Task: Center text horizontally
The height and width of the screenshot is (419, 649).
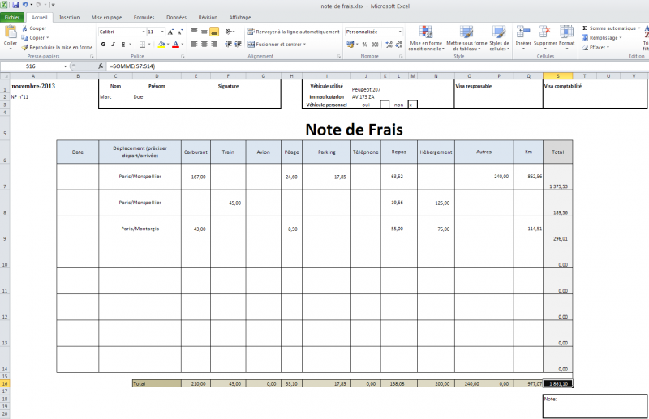Action: pos(204,45)
